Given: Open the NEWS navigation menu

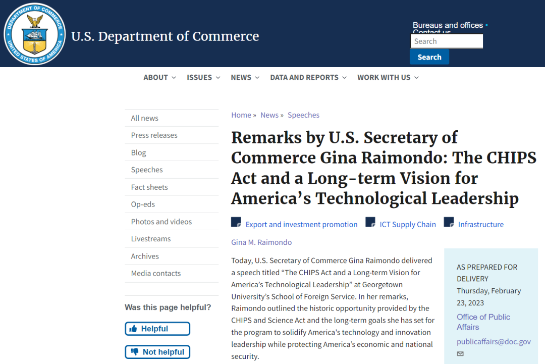Looking at the screenshot, I should (x=245, y=78).
